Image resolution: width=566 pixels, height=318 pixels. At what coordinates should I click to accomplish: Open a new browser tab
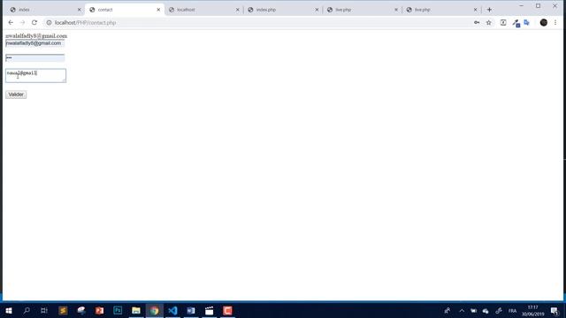pos(489,10)
